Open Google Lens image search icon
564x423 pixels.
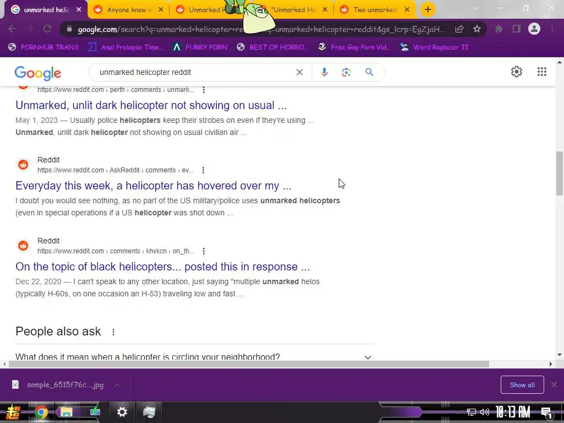point(346,72)
